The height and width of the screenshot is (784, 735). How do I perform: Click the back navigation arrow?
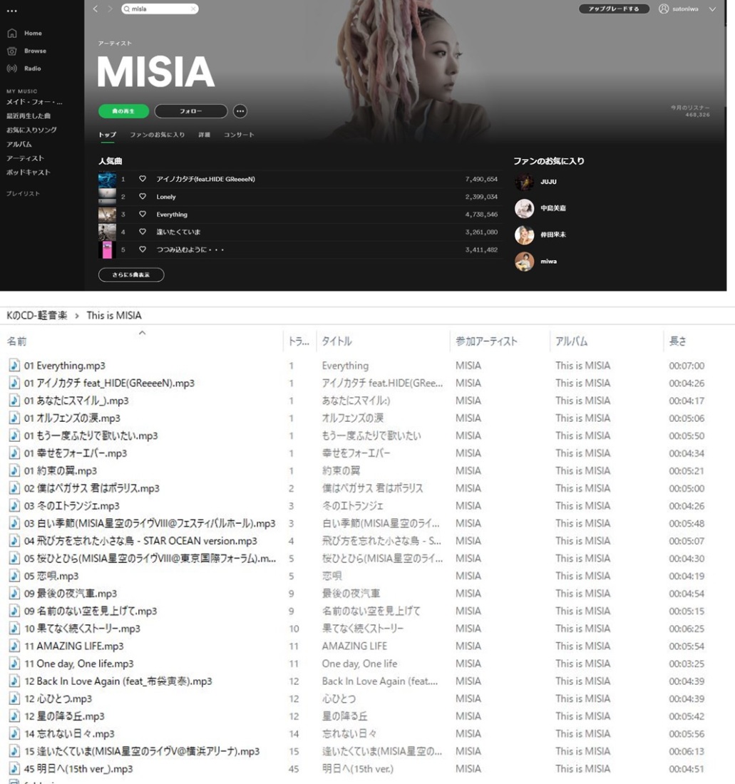[96, 9]
